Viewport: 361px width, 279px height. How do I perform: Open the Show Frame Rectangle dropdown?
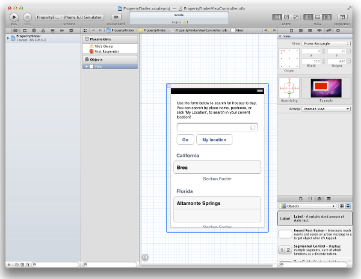tap(326, 43)
